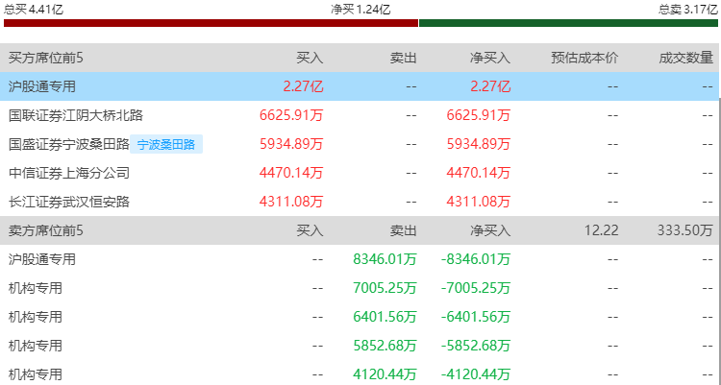Click the 333.50万 volume value
721x385 pixels.
[685, 230]
